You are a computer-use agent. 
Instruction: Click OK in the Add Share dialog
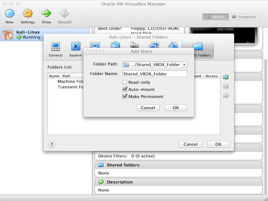tap(176, 108)
